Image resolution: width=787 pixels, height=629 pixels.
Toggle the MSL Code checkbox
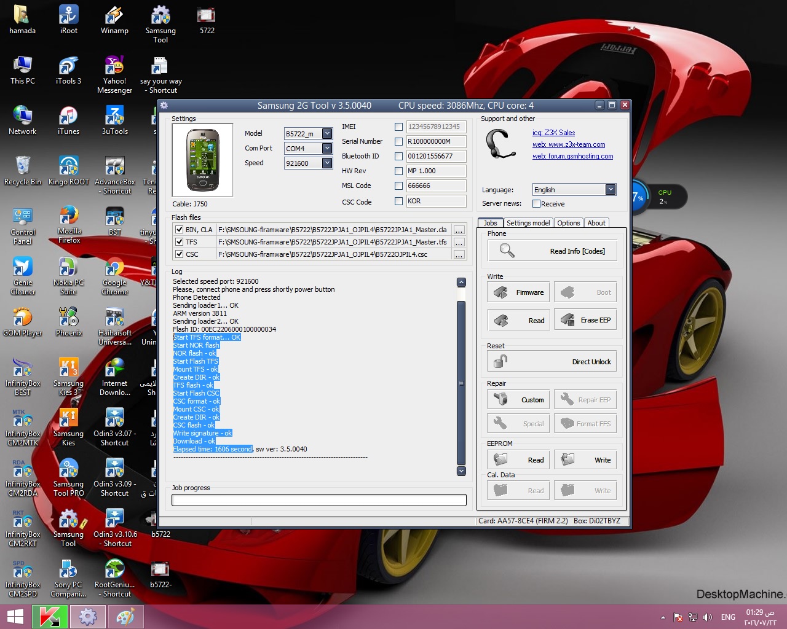pos(398,186)
